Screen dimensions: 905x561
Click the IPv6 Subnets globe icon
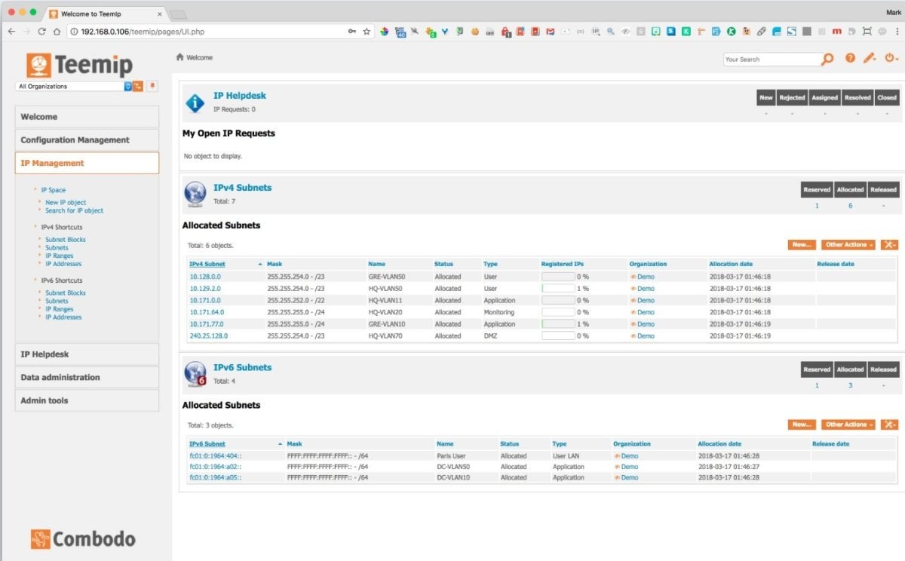coord(195,373)
